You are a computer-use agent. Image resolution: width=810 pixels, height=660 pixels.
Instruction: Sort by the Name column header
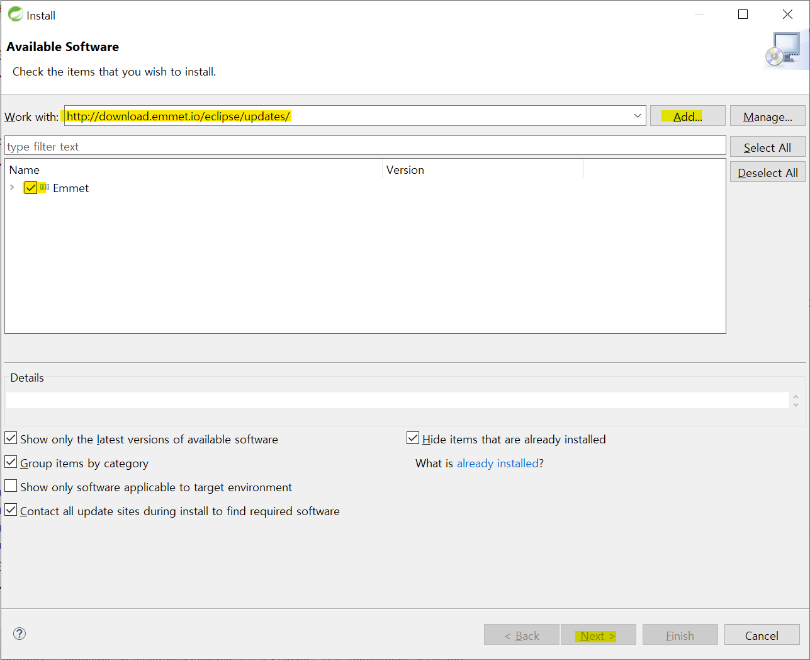click(193, 170)
